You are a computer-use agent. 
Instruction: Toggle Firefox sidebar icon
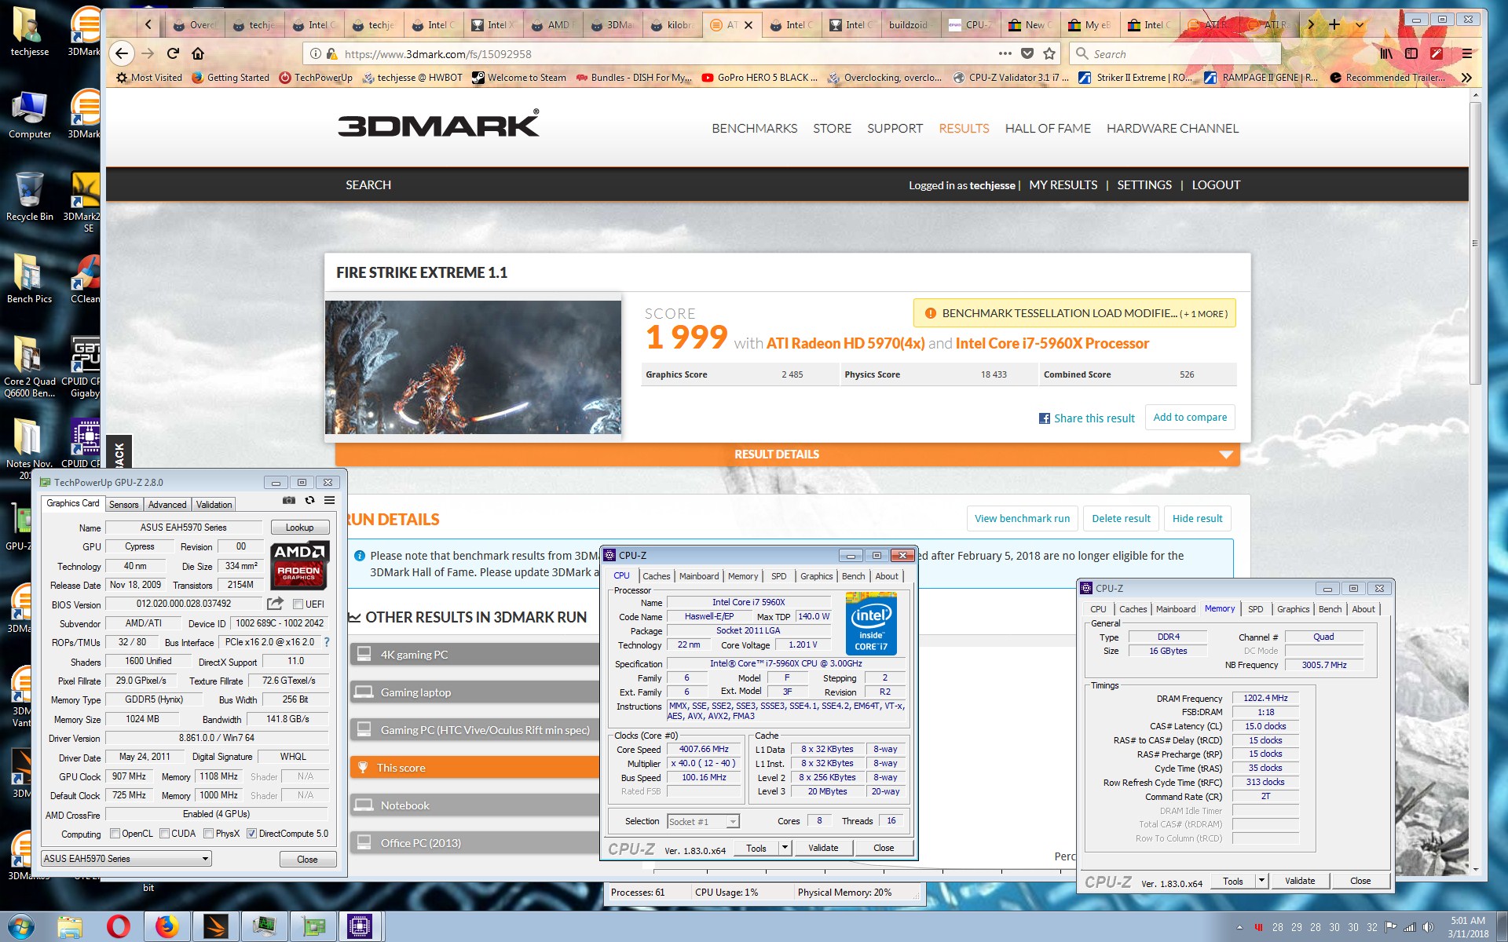pyautogui.click(x=1411, y=53)
